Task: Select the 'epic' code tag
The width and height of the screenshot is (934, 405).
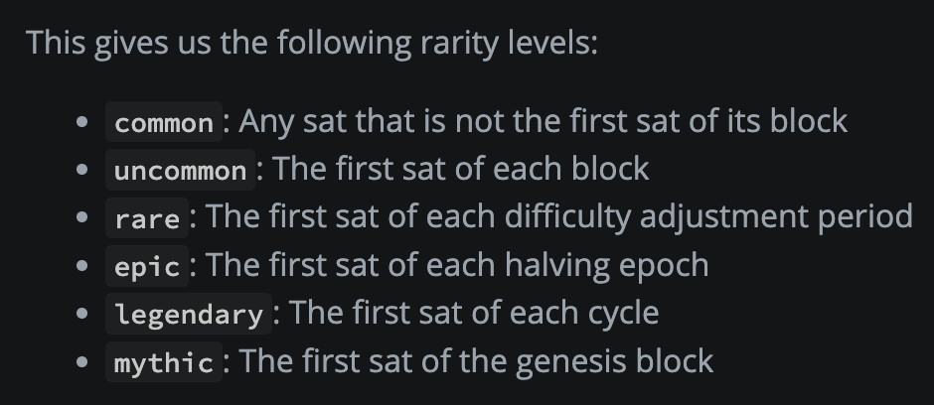Action: (147, 266)
